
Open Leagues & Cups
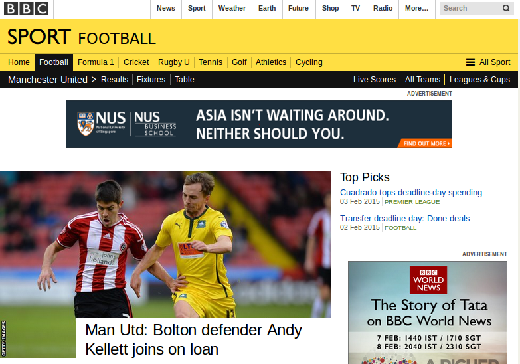479,80
